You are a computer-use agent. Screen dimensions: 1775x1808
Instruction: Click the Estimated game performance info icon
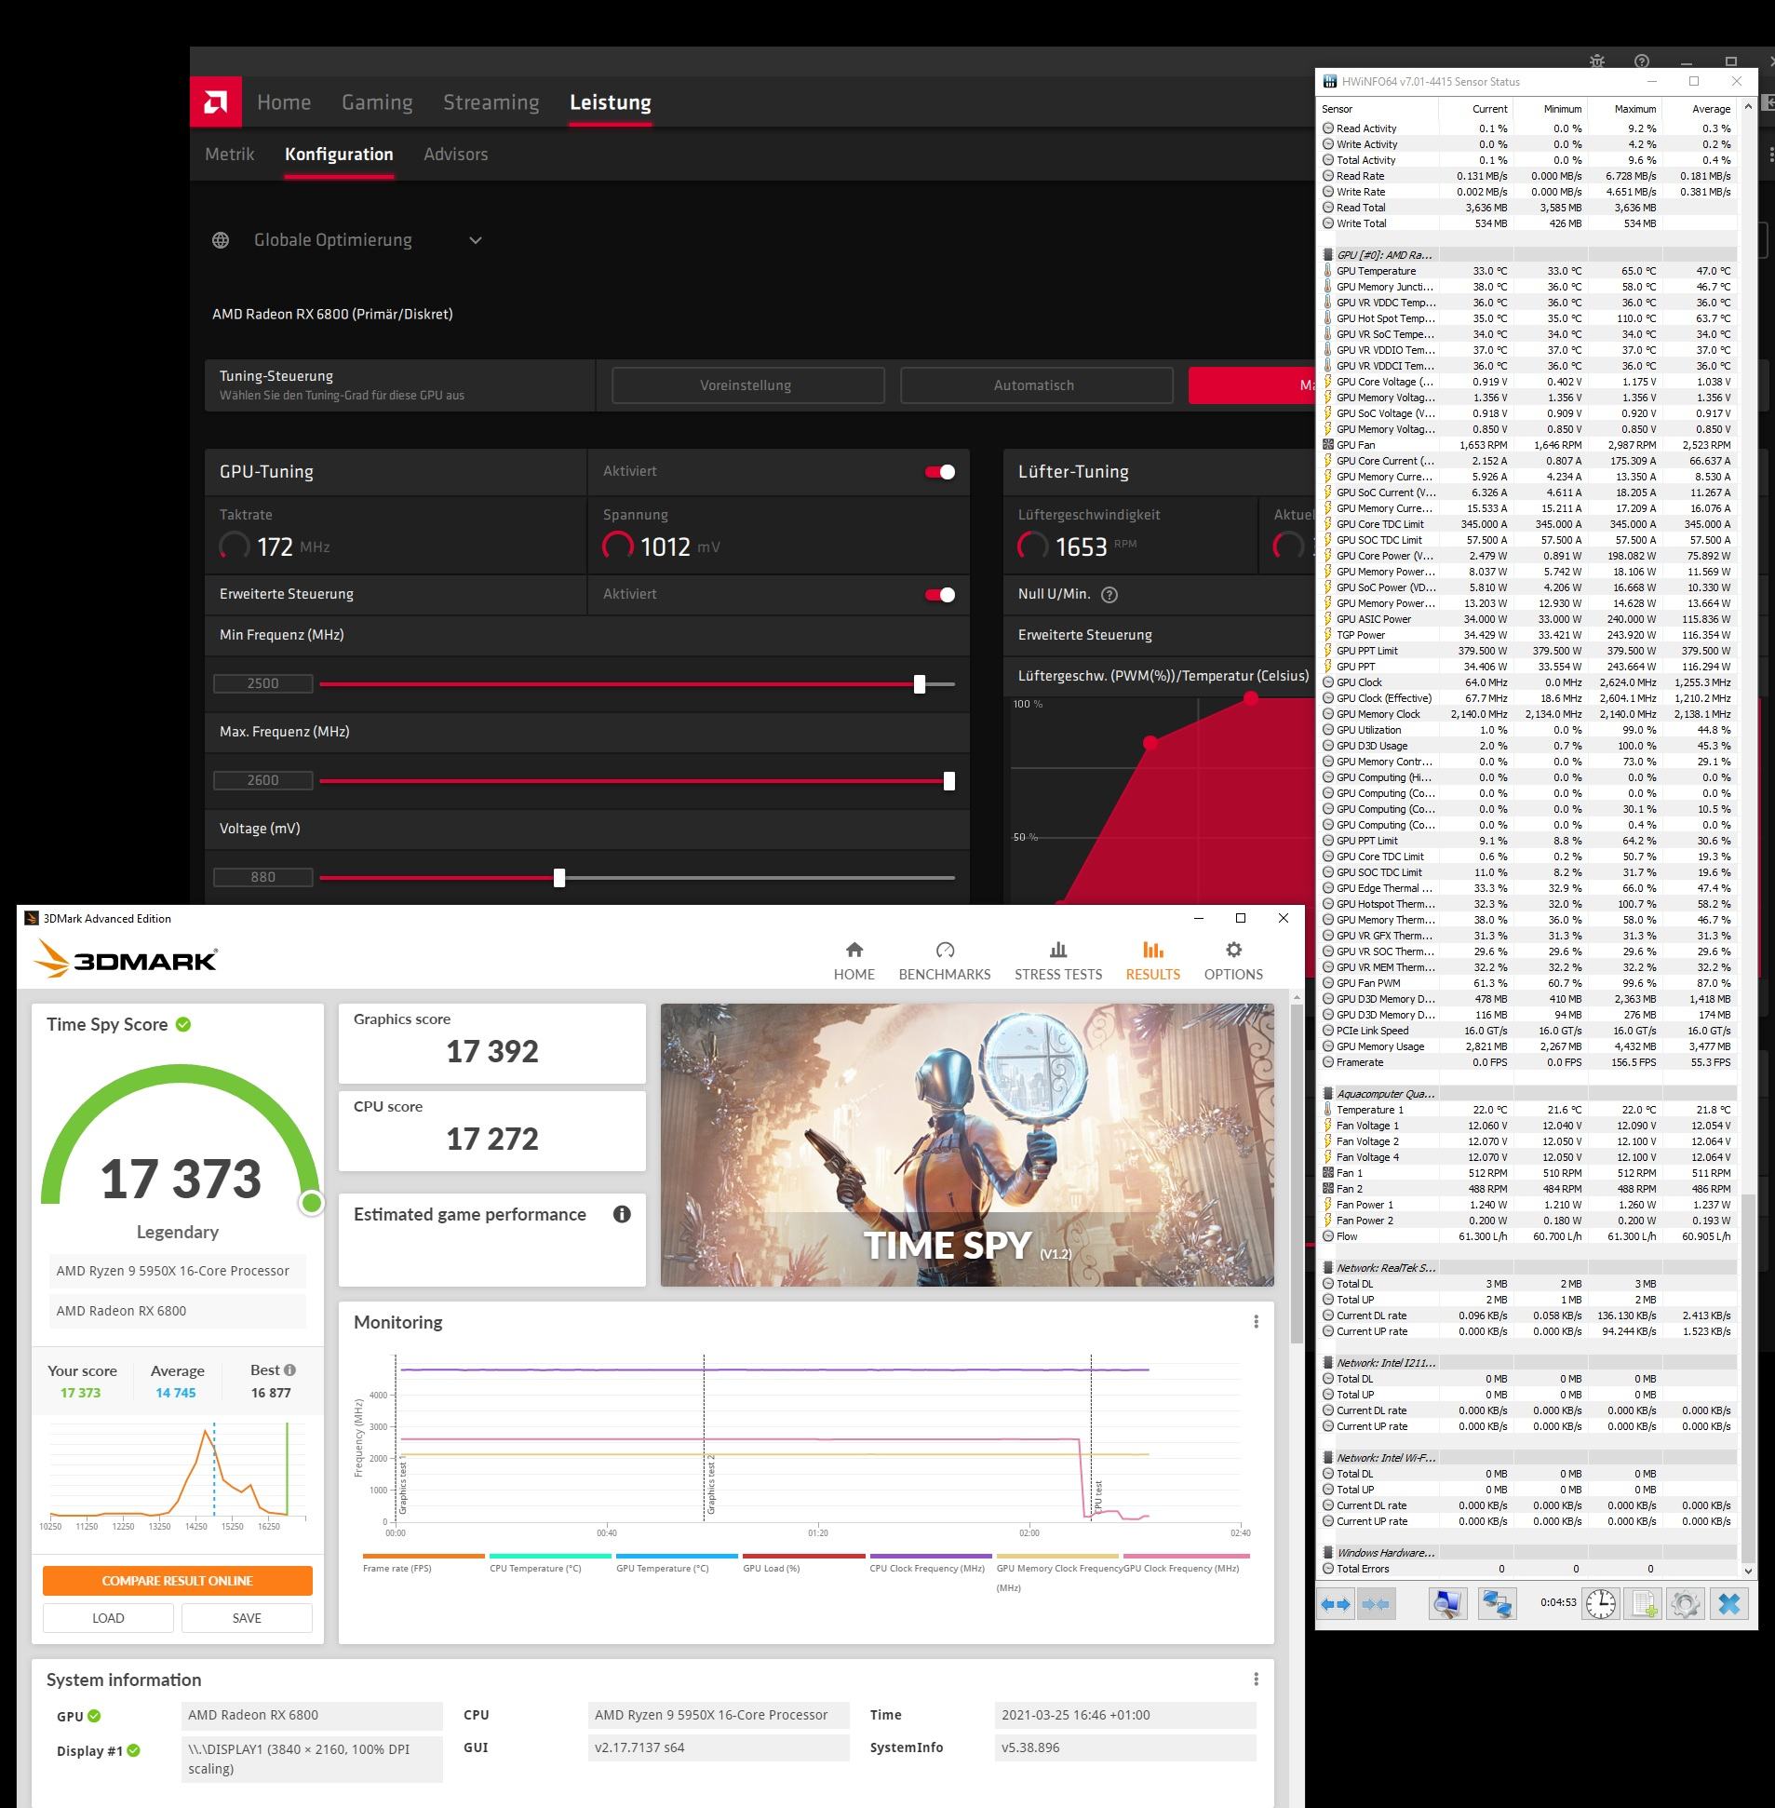[x=622, y=1214]
